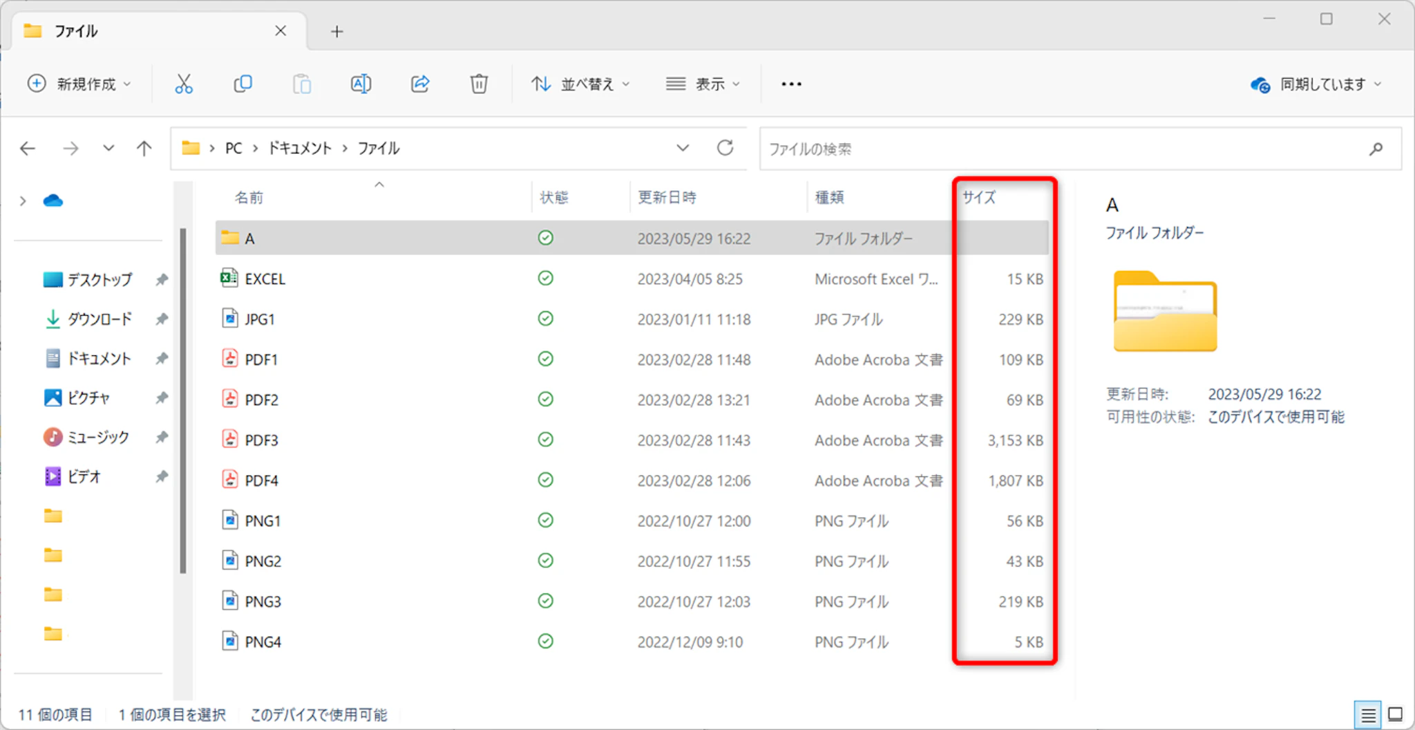Open the 表示 view dropdown

click(x=703, y=84)
